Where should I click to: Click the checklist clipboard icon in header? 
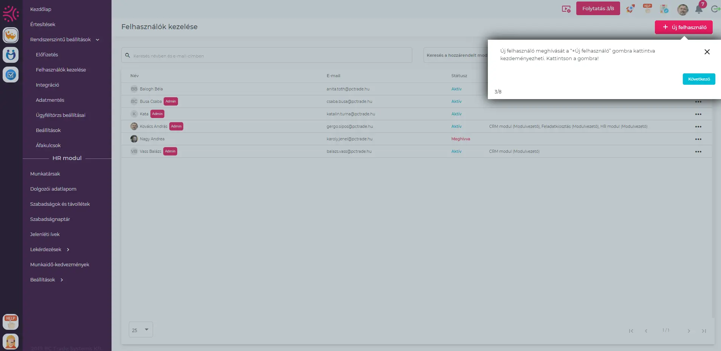(664, 9)
